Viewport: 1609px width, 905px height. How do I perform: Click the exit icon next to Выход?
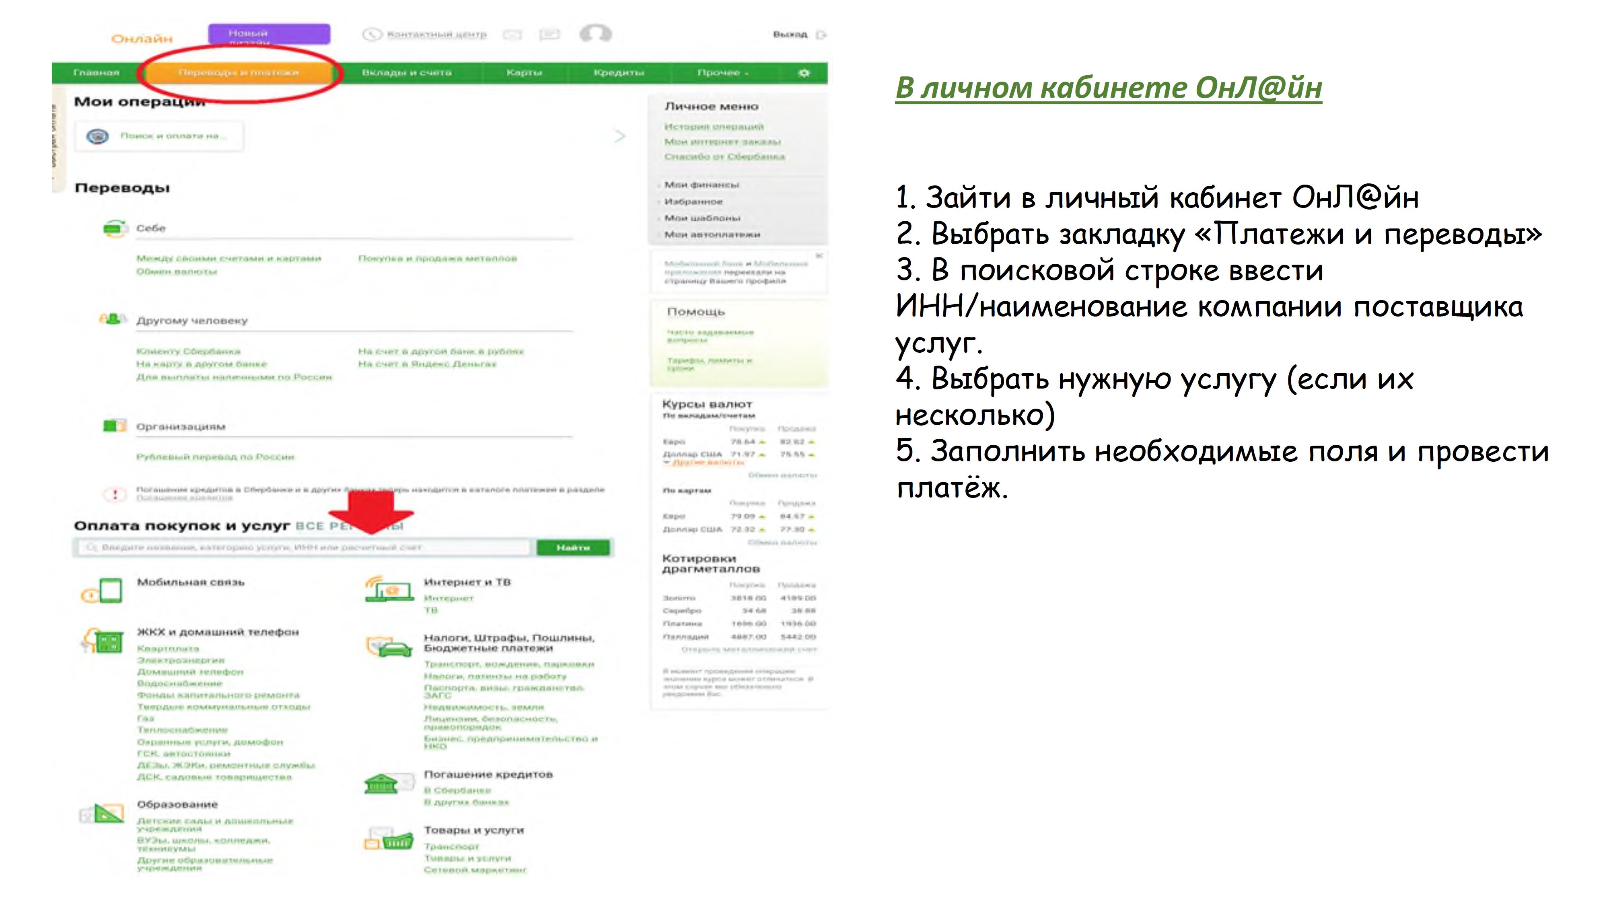click(821, 34)
